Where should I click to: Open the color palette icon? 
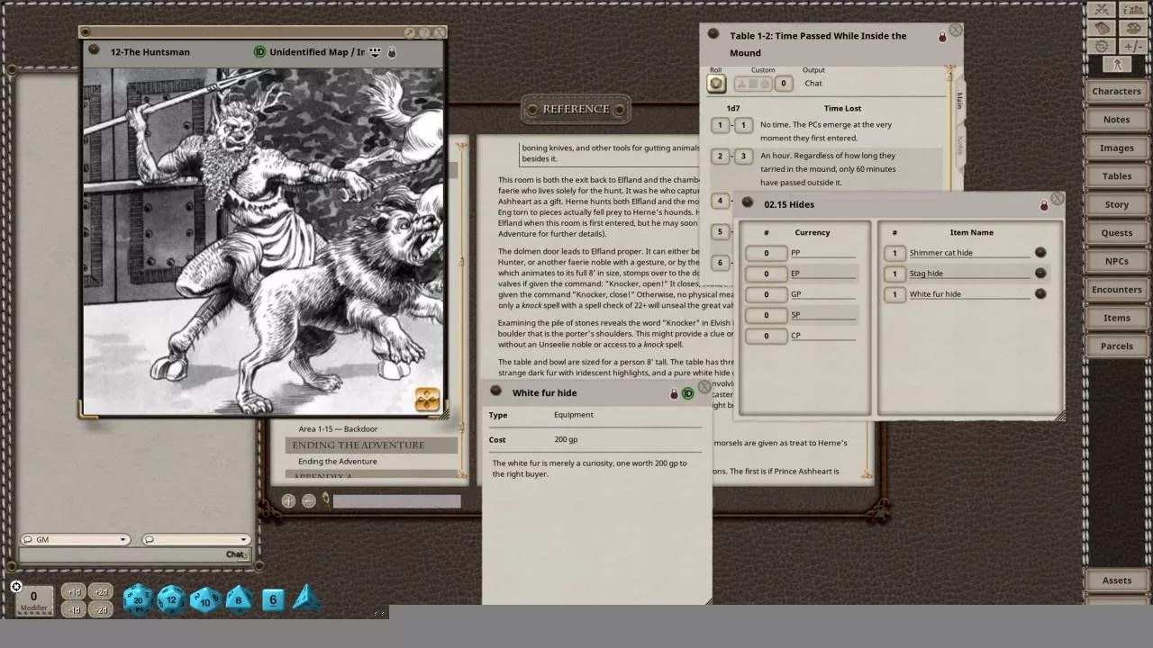click(x=1132, y=28)
